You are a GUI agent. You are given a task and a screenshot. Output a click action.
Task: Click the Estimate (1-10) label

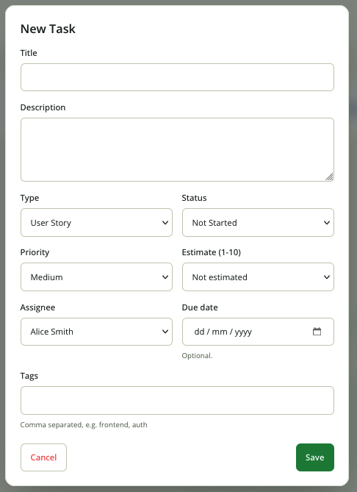click(x=212, y=252)
